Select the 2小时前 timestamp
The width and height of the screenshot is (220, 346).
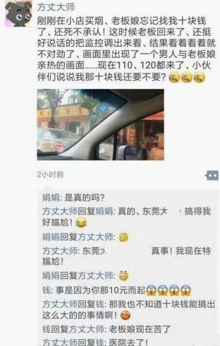coord(51,174)
